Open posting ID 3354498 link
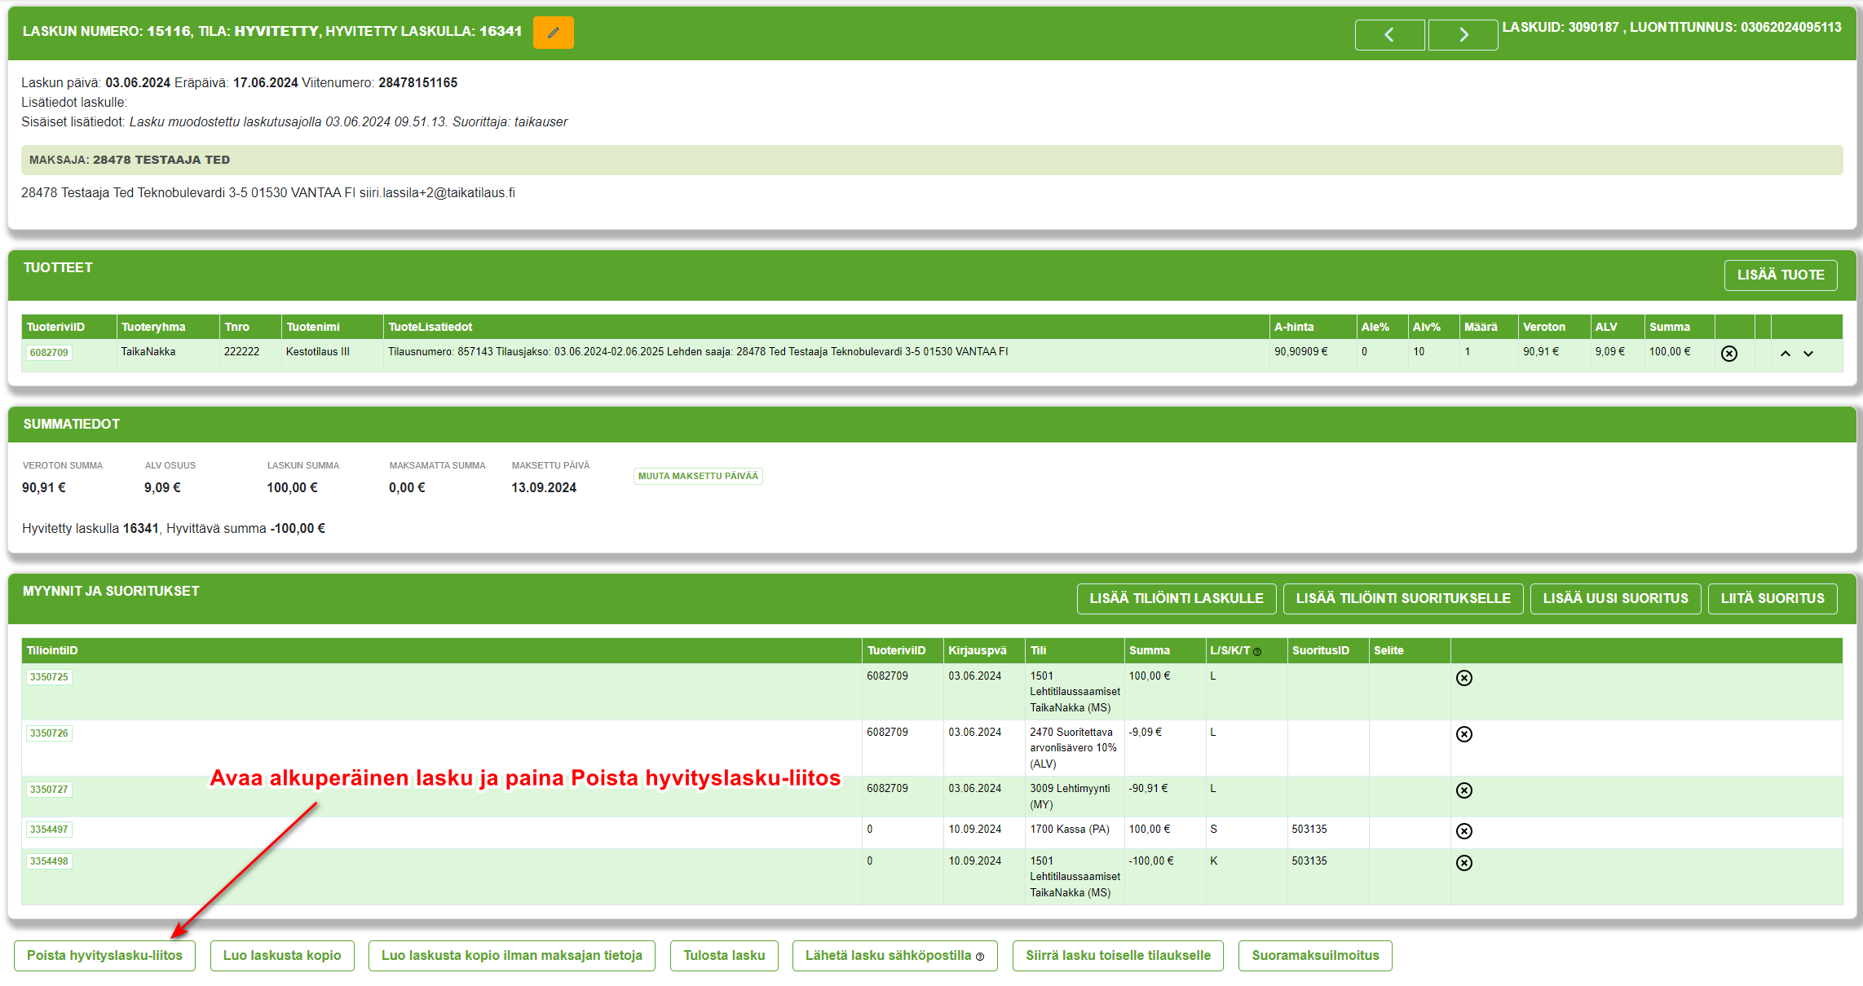 click(x=49, y=861)
